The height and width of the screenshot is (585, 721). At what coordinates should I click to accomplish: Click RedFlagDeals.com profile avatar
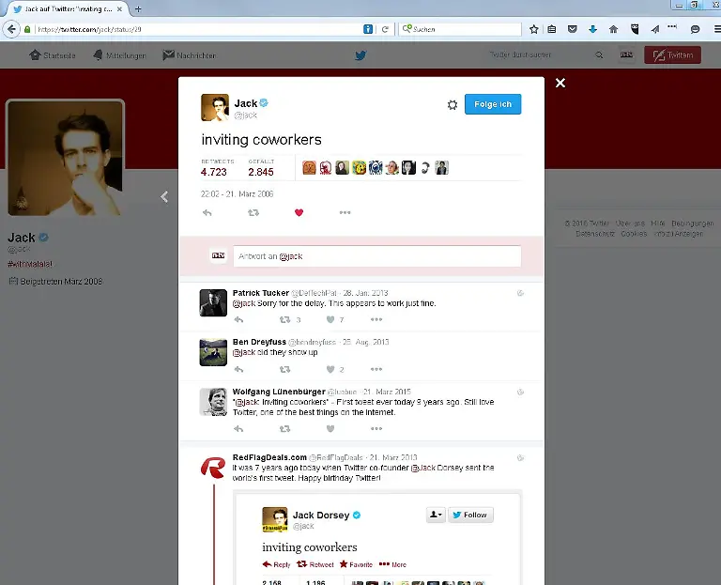[x=213, y=467]
